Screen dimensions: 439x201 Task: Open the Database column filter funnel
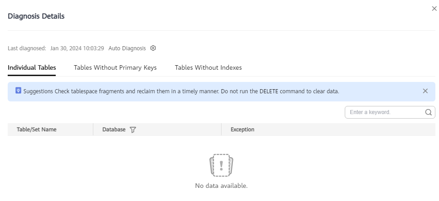(133, 129)
